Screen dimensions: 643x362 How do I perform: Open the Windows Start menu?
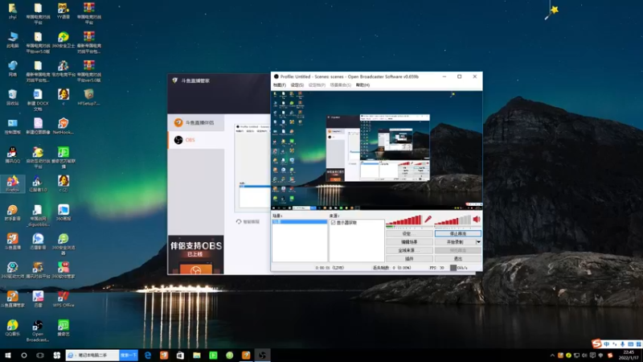pyautogui.click(x=8, y=356)
